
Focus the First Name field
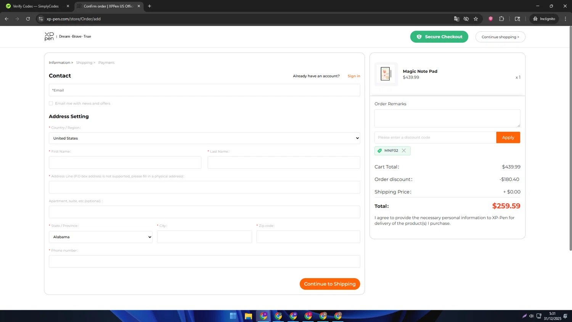pos(125,163)
